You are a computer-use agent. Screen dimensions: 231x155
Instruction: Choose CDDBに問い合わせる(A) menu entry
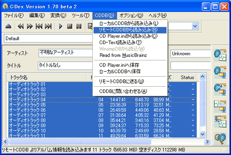[130, 91]
